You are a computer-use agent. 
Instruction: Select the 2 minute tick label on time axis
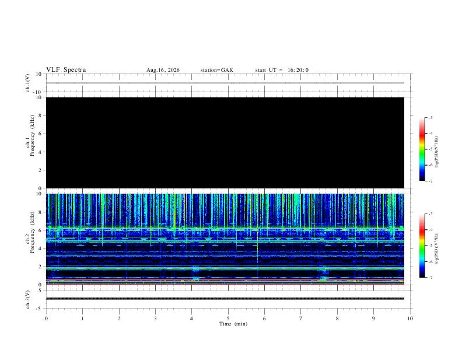tap(119, 318)
